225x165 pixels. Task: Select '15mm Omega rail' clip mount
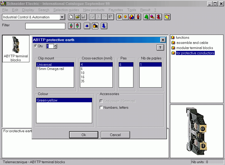[x=55, y=69]
